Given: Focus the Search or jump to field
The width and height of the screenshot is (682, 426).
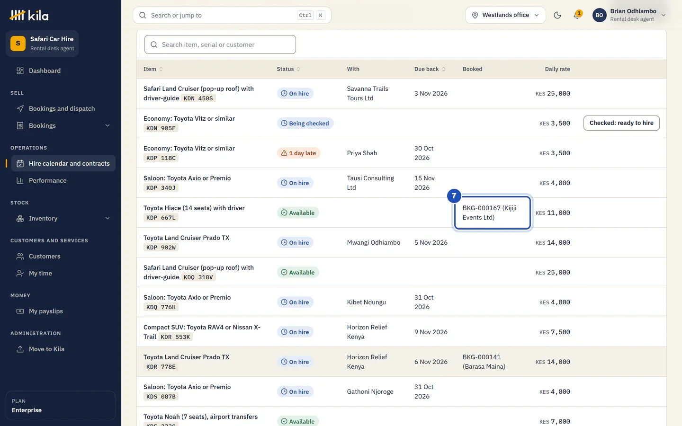Looking at the screenshot, I should [x=232, y=15].
